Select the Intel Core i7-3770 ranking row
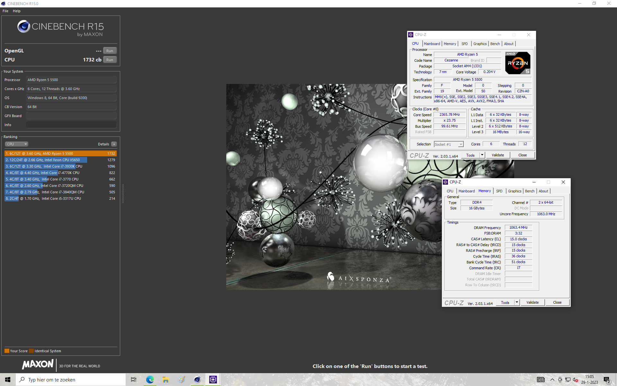This screenshot has height=386, width=617. (60, 179)
